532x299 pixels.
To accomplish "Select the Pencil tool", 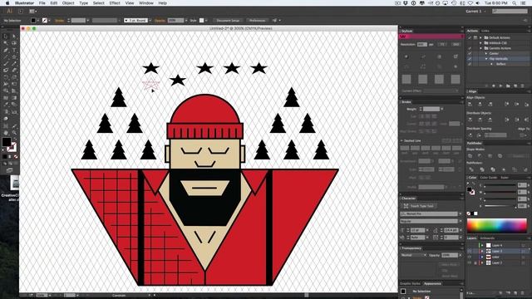I will (x=14, y=64).
